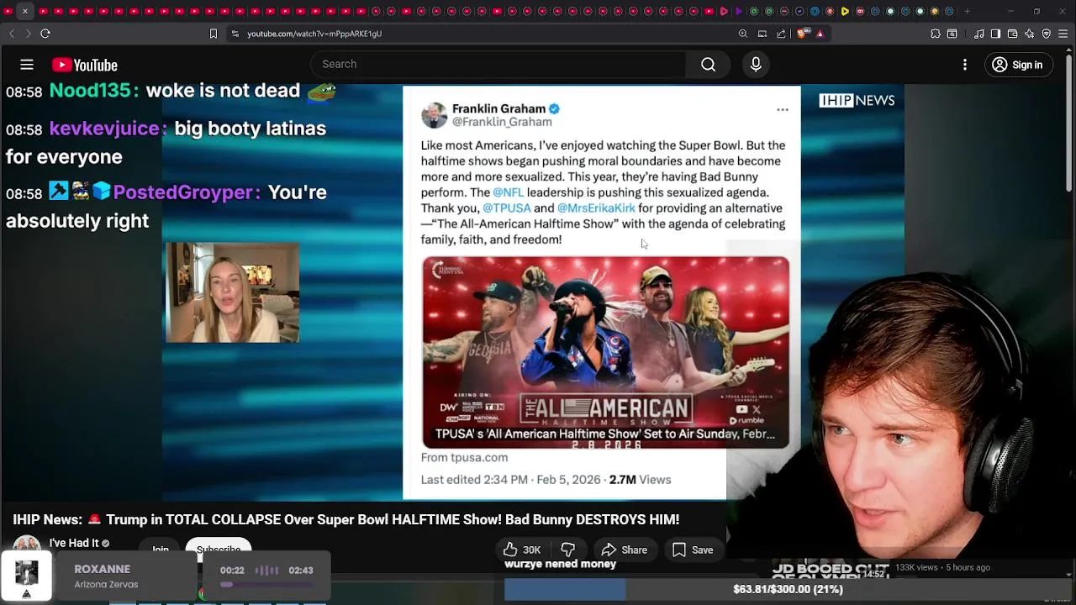
Task: Click the YouTube search magnifier button
Action: coord(708,65)
